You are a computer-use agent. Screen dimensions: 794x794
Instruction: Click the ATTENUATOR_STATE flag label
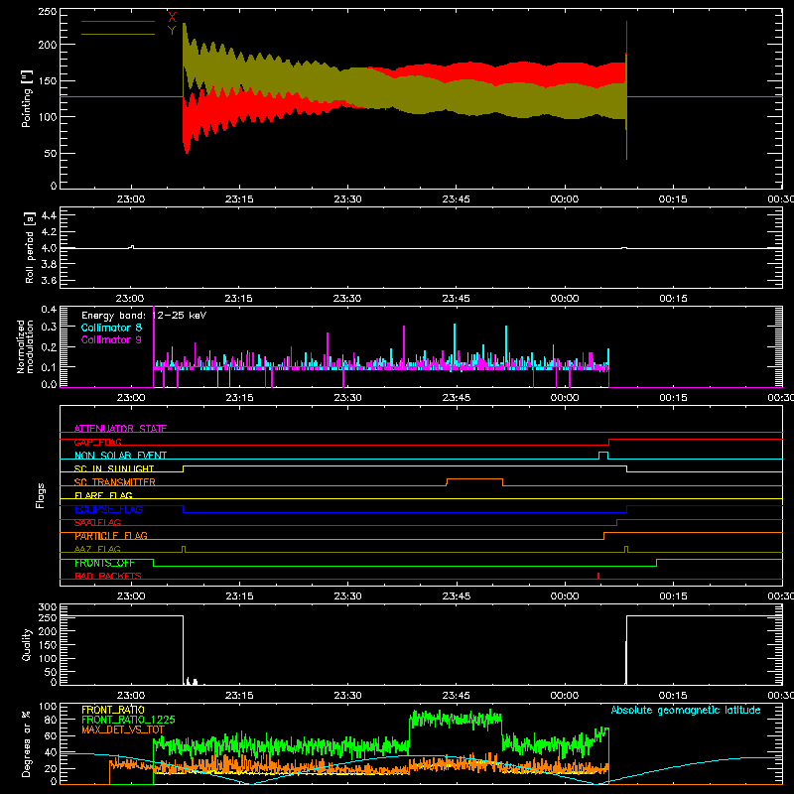coord(120,429)
